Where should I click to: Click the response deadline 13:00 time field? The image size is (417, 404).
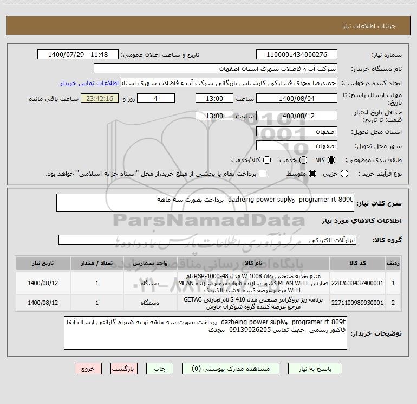(x=214, y=98)
